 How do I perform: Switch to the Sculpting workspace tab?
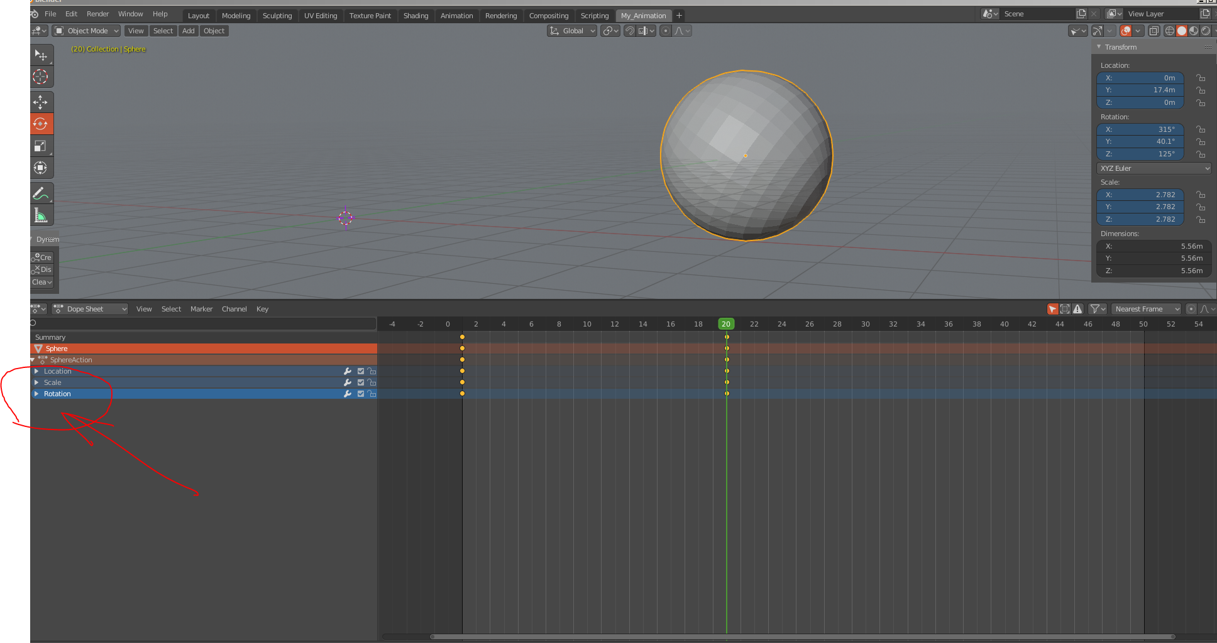coord(277,16)
